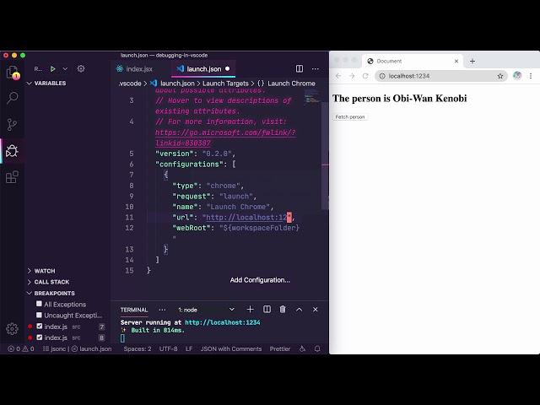Click UTF-8 encoding in status bar
Screen dimensions: 540x405
point(169,348)
